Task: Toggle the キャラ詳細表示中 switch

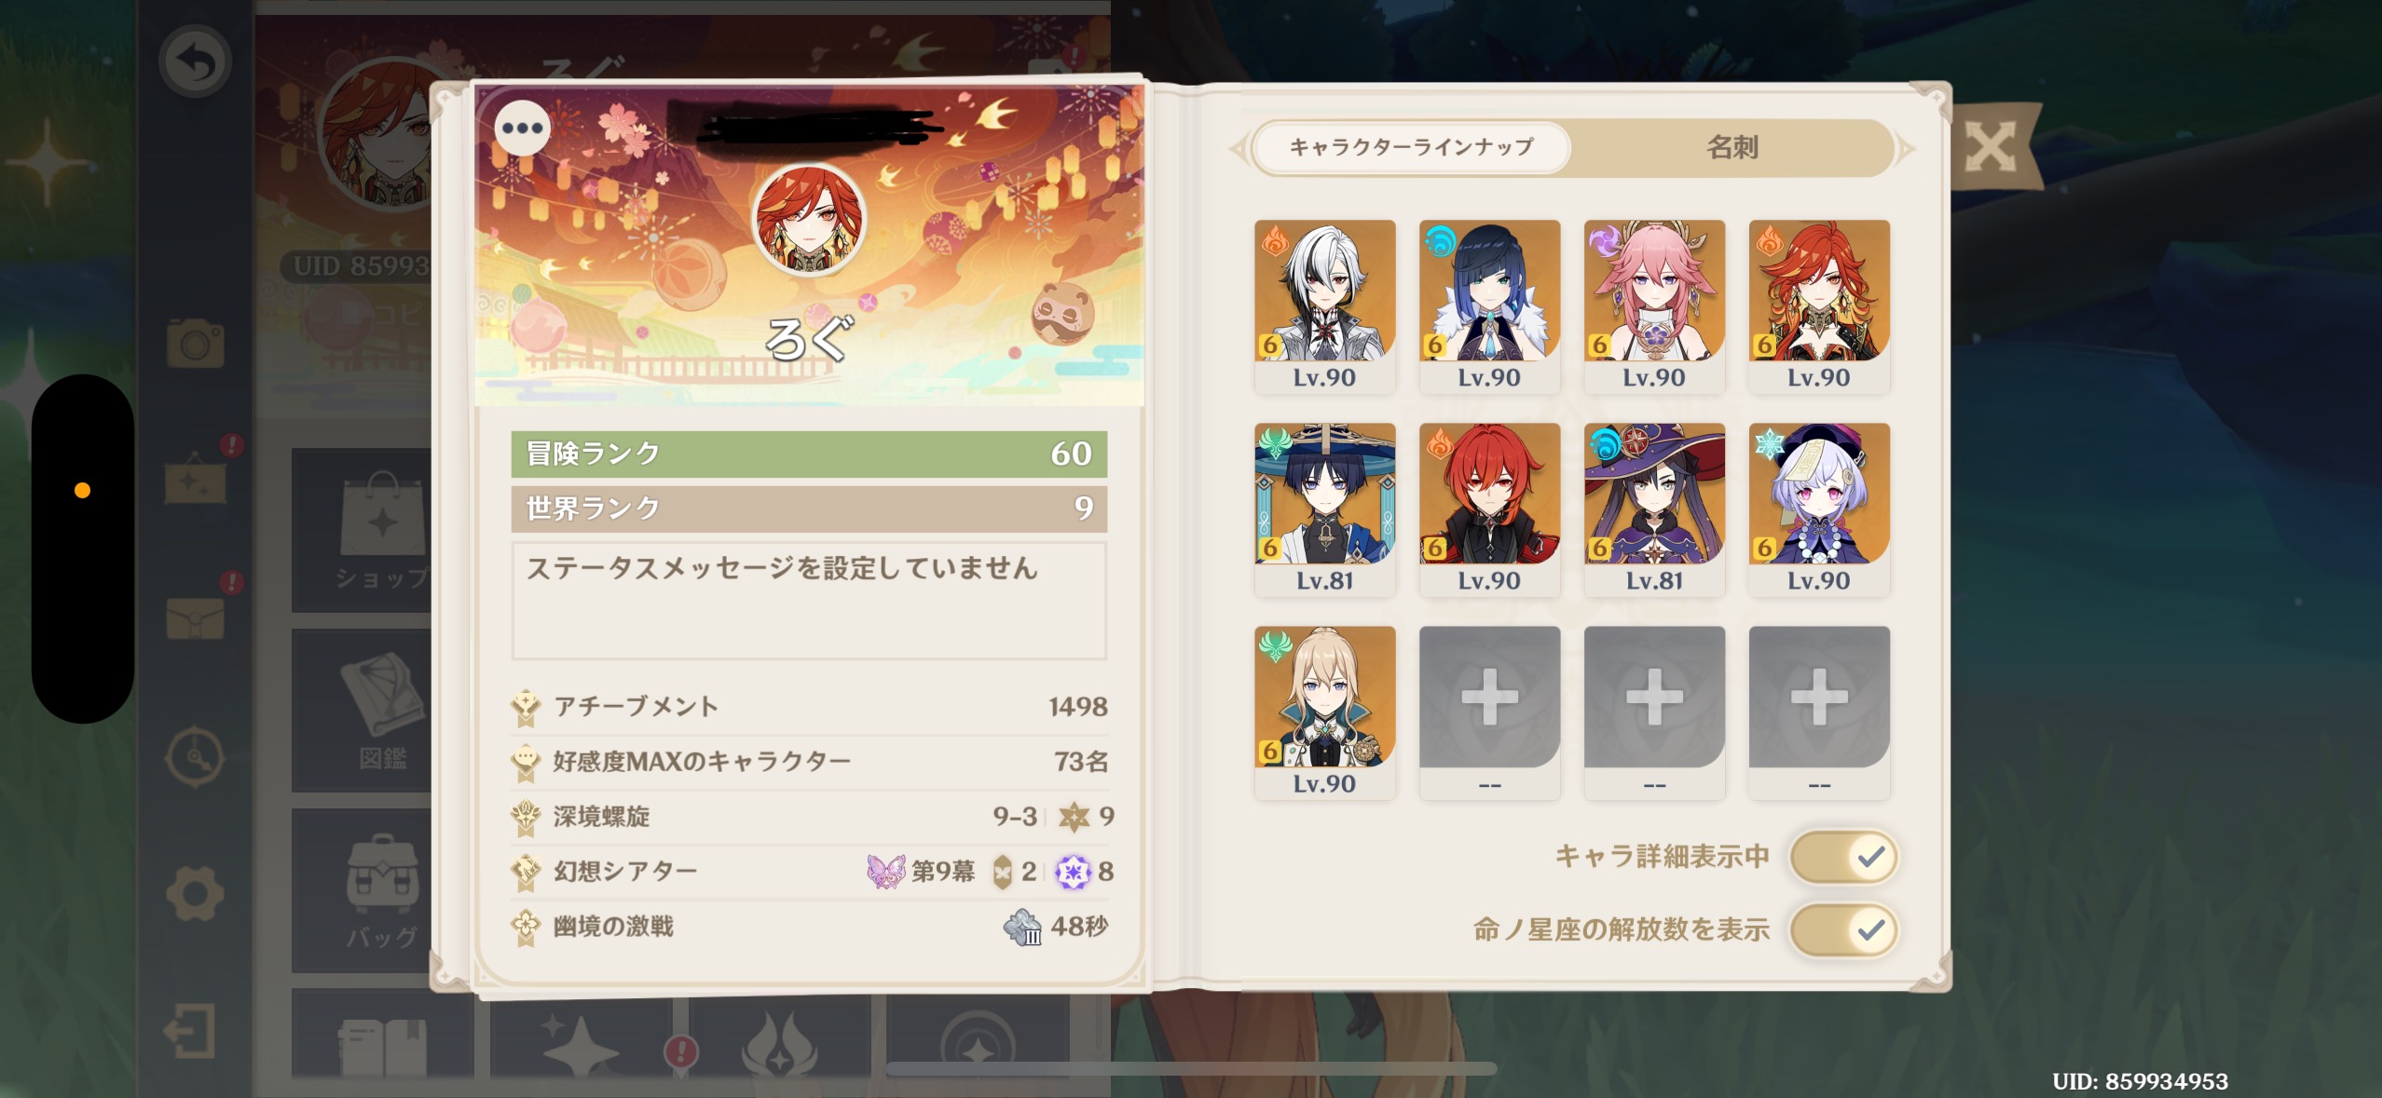Action: click(x=1843, y=857)
